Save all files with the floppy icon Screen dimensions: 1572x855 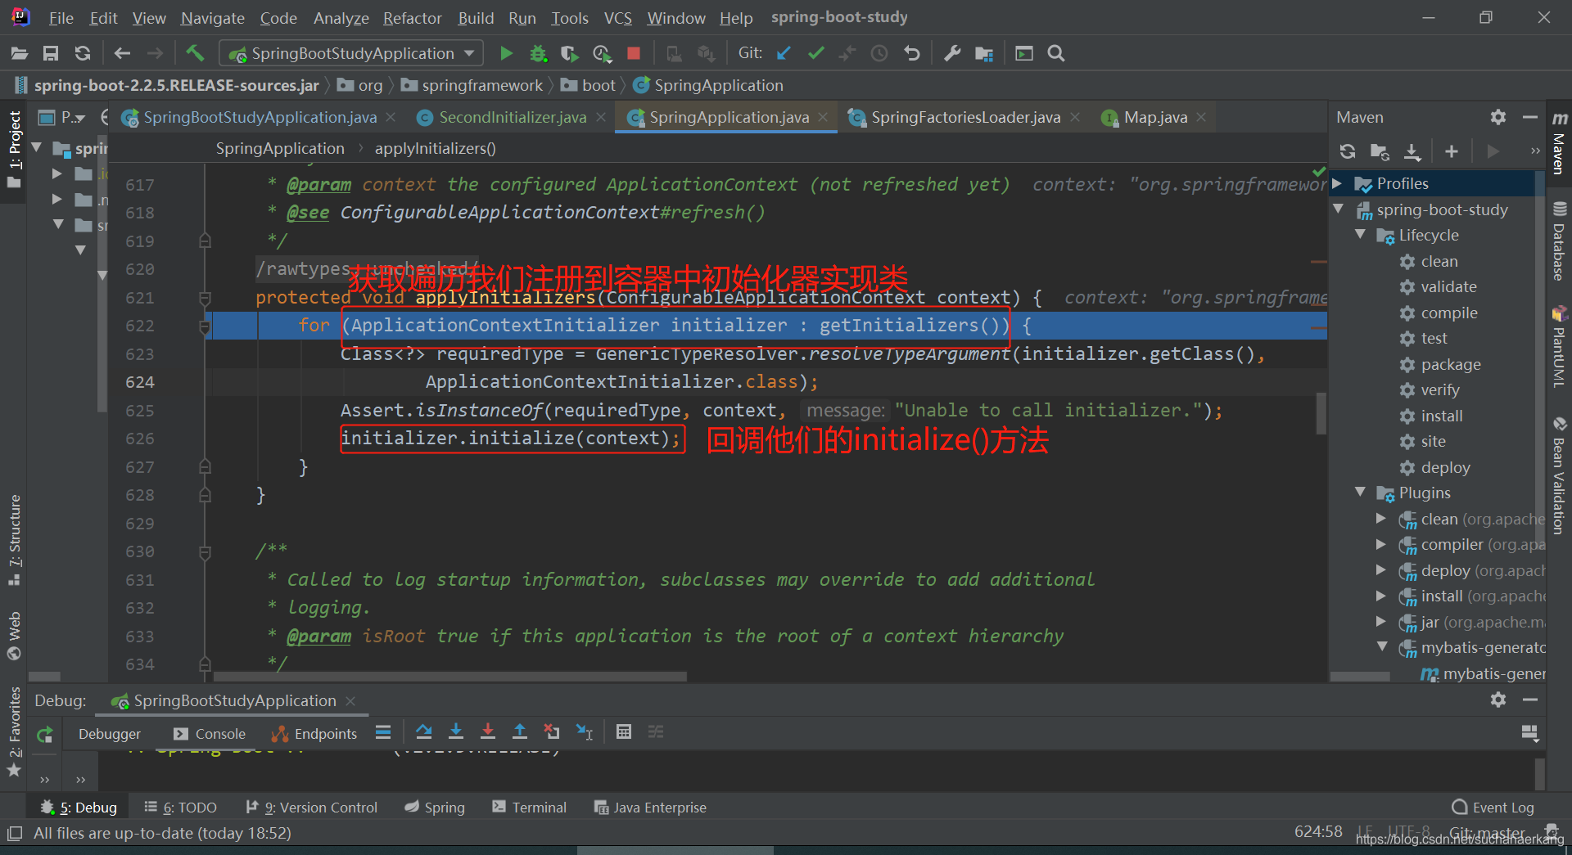click(51, 53)
